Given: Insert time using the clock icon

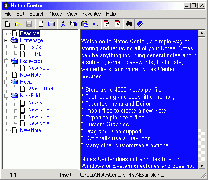Looking at the screenshot, I should click(x=117, y=24).
